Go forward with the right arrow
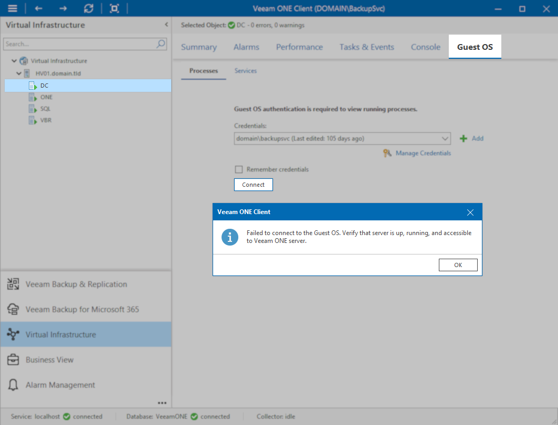This screenshot has width=558, height=425. (x=63, y=8)
